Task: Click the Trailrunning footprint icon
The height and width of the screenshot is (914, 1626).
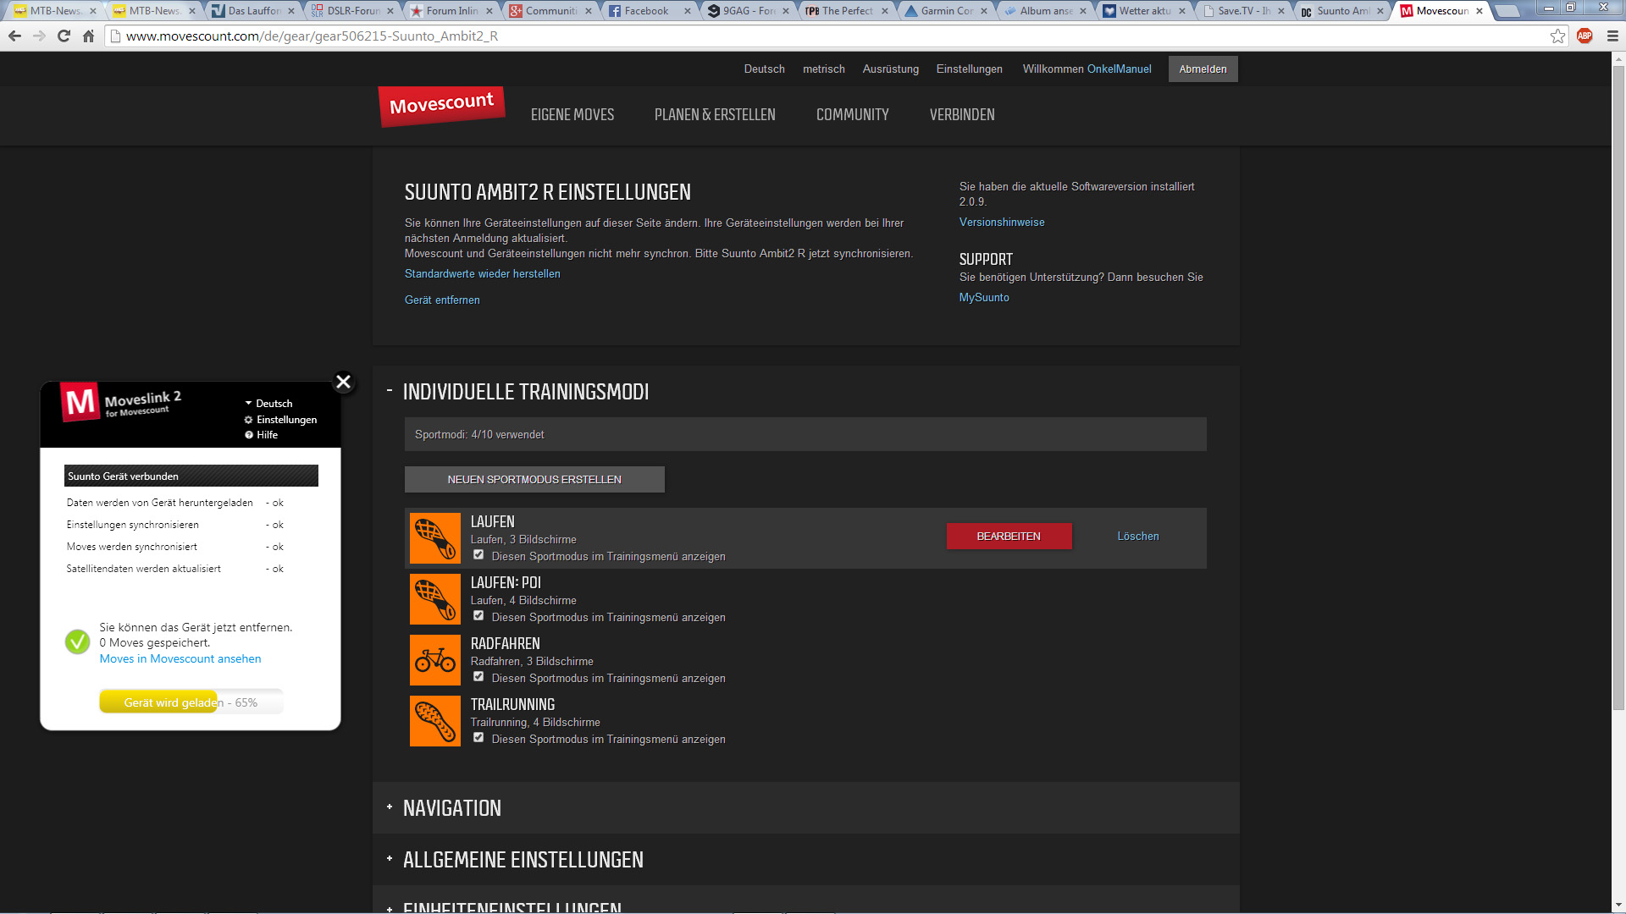Action: coord(434,721)
